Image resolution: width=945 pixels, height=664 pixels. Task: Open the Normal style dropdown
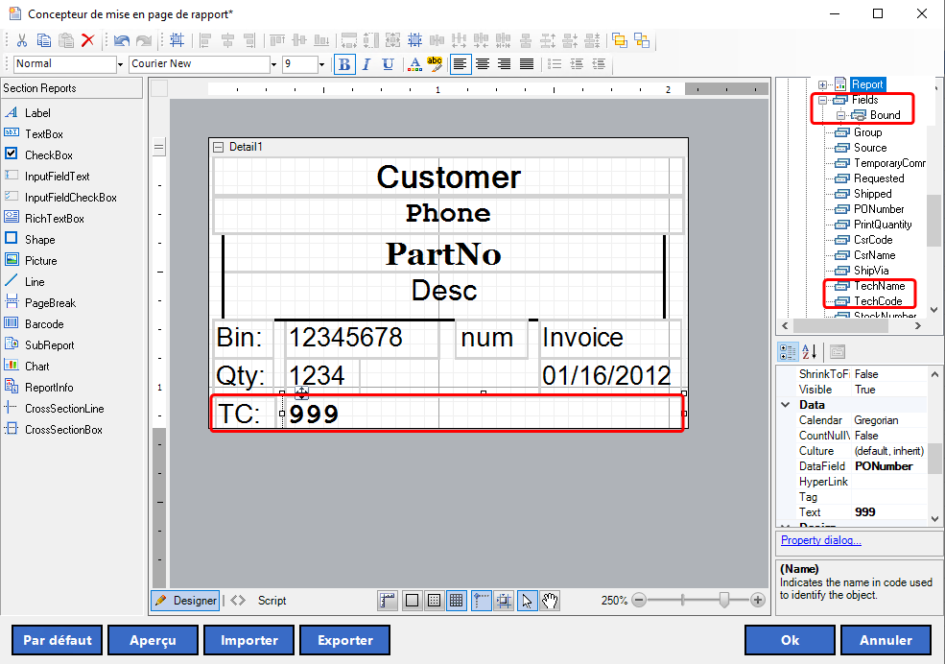click(x=120, y=64)
